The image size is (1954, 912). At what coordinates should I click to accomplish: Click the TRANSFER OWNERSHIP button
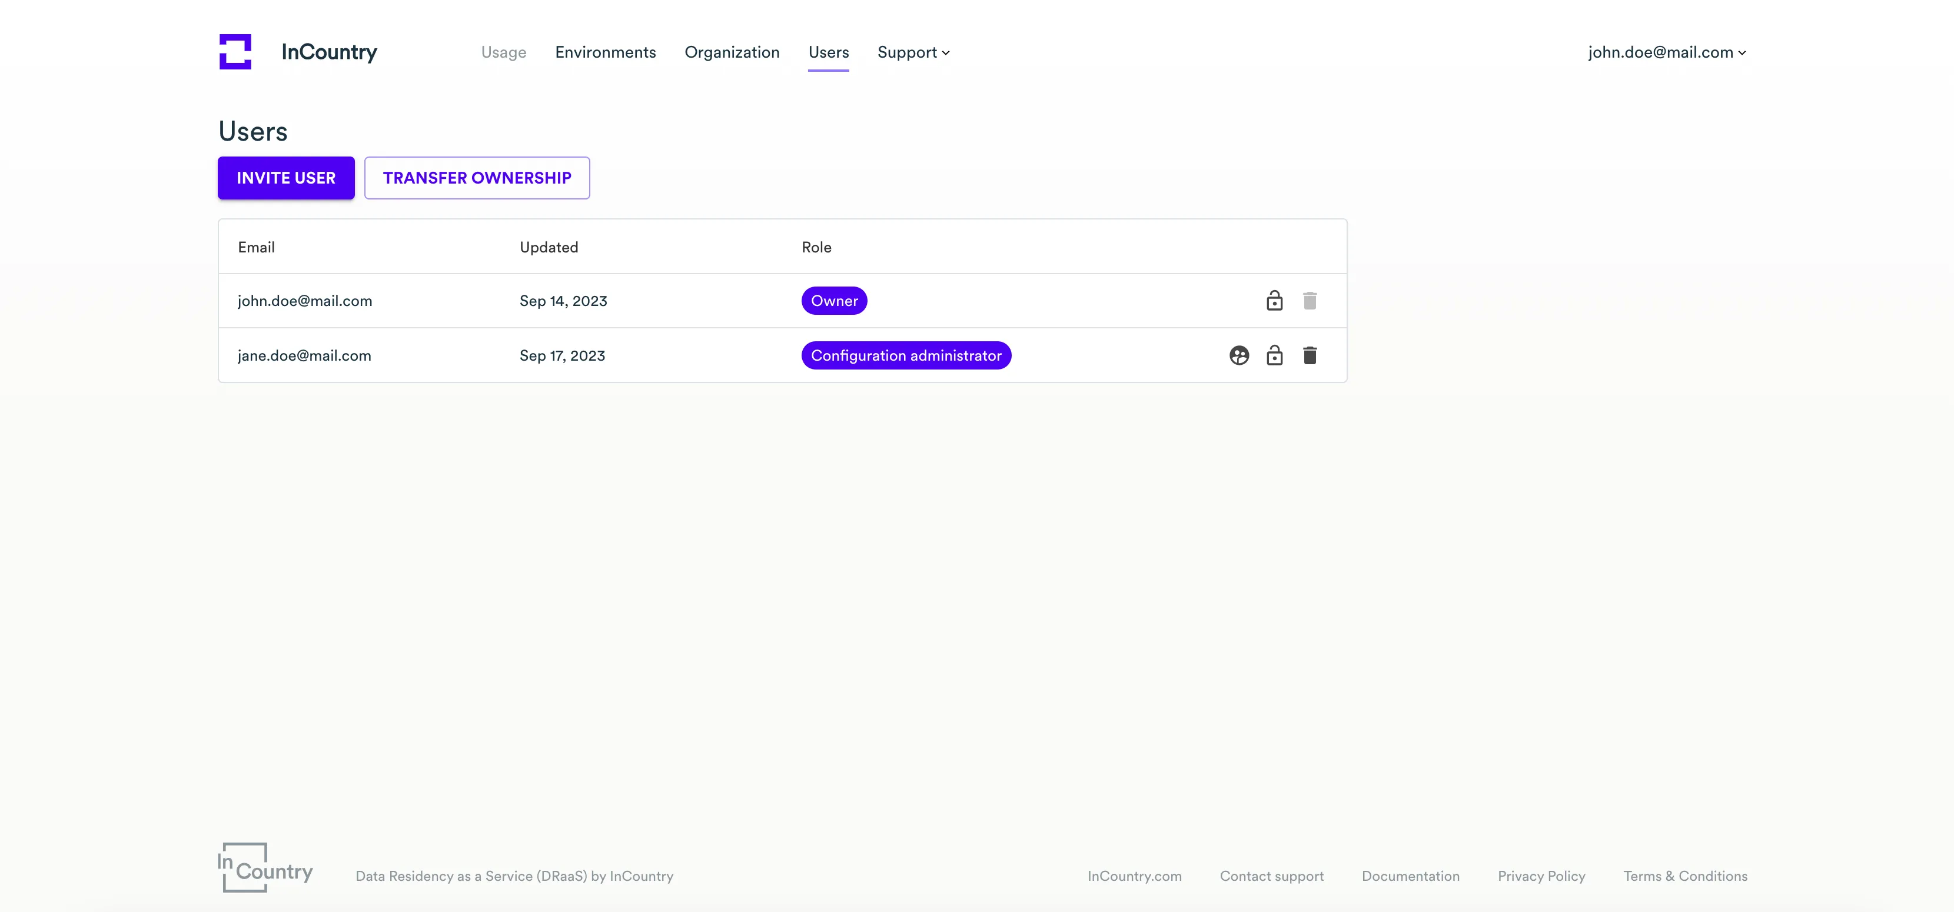pos(477,178)
